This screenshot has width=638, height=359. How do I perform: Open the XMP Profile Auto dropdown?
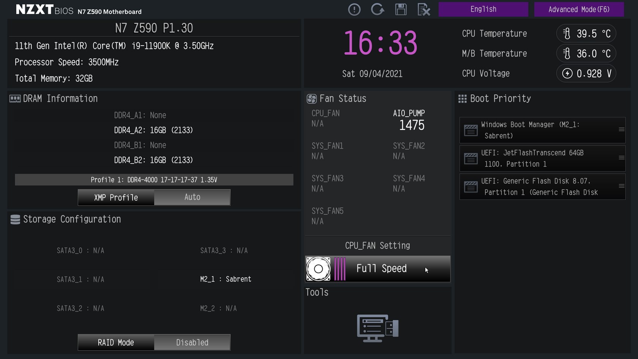pos(192,197)
